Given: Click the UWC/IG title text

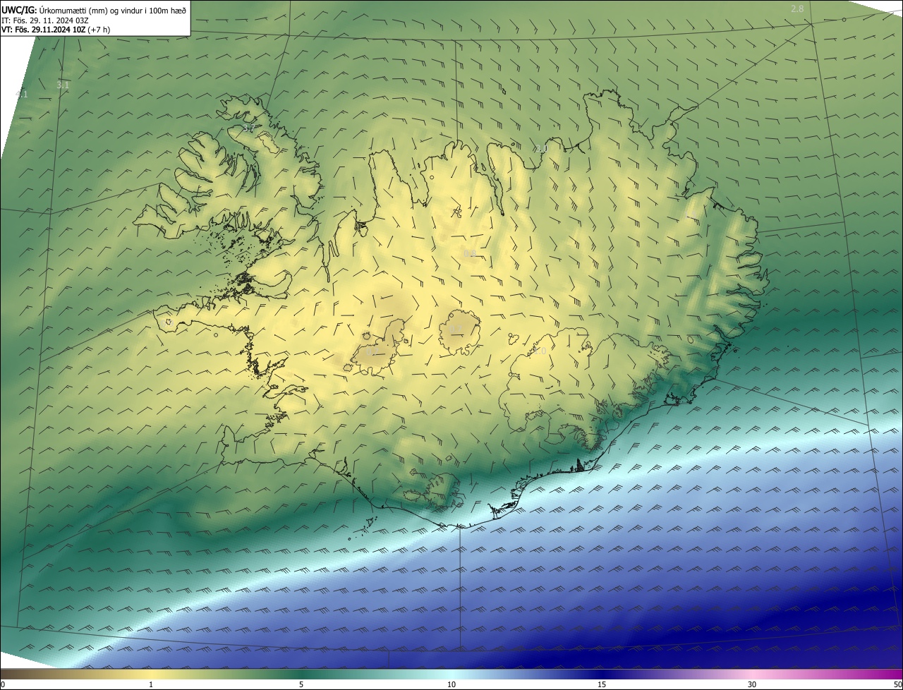Looking at the screenshot, I should (19, 9).
